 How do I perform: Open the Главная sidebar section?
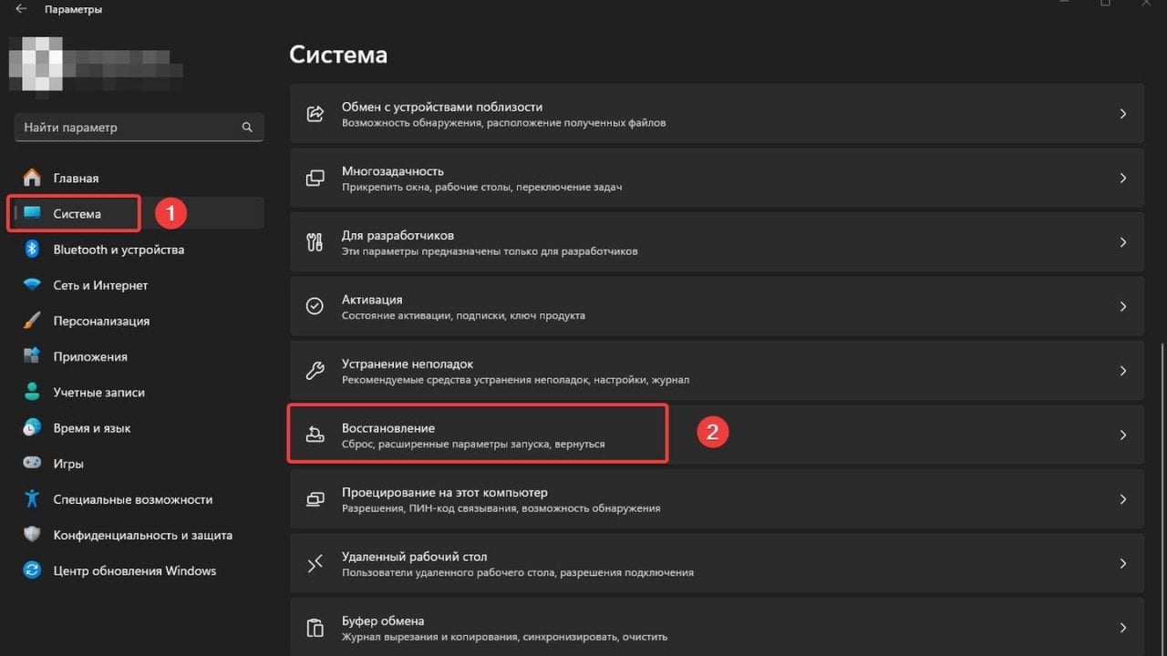(76, 178)
